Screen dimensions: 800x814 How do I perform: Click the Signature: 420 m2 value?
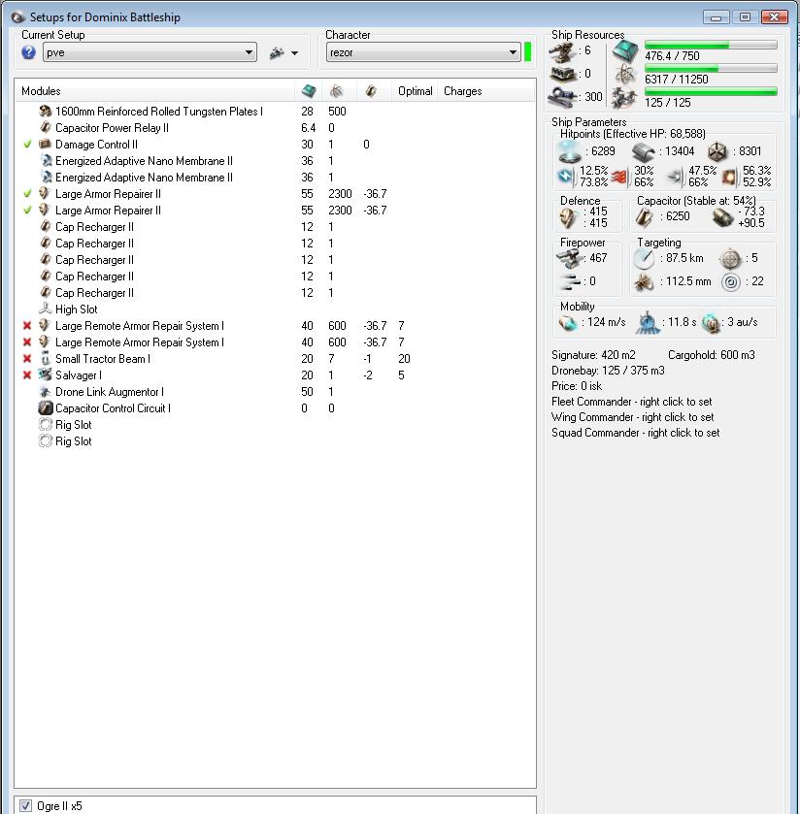tap(593, 355)
